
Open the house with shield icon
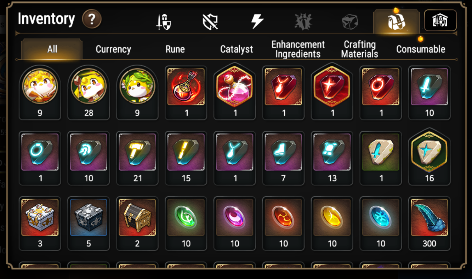(x=440, y=20)
